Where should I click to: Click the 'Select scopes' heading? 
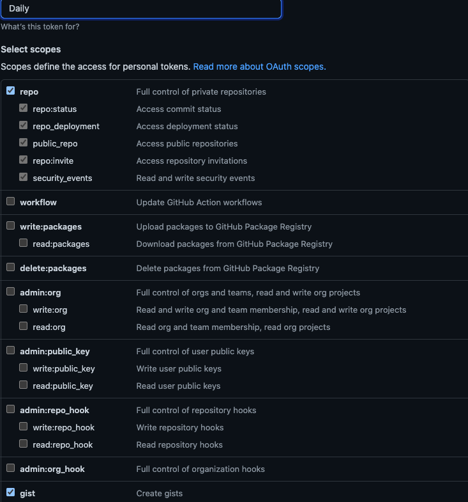[31, 50]
